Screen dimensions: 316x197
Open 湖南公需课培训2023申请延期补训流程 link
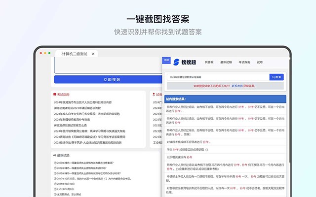point(77,108)
